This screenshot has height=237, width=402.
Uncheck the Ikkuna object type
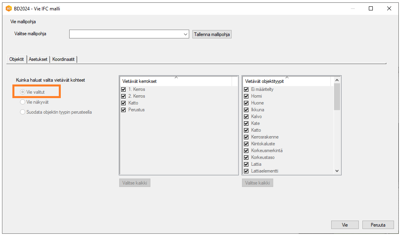(x=246, y=110)
